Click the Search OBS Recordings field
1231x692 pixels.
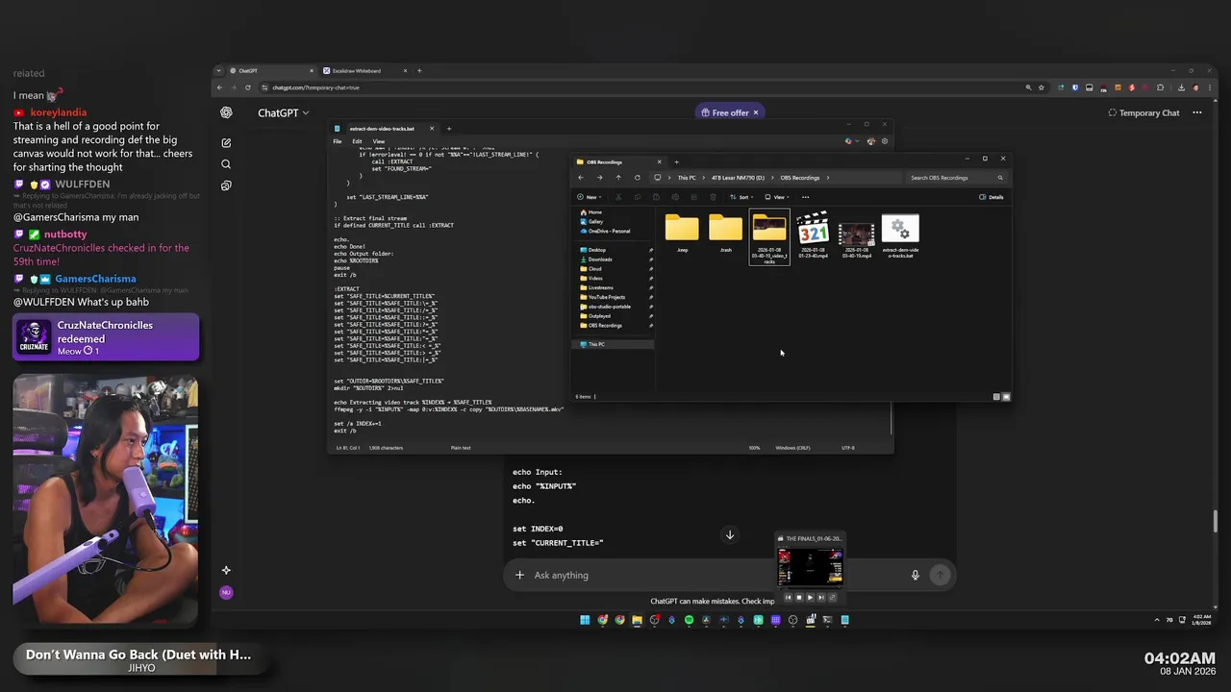(x=956, y=177)
